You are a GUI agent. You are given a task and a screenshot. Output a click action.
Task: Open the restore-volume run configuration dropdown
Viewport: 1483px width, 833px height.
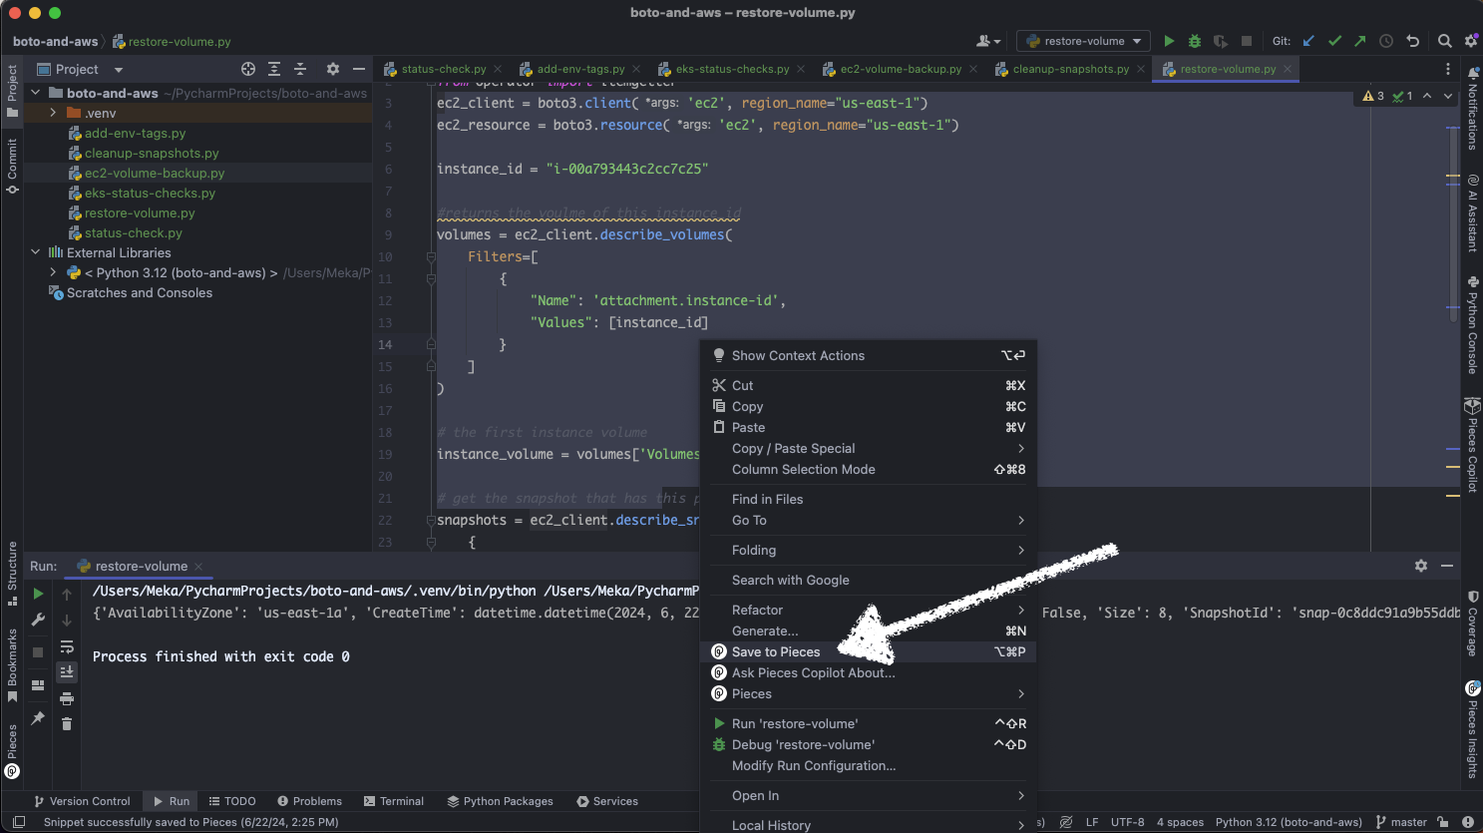tap(1082, 41)
